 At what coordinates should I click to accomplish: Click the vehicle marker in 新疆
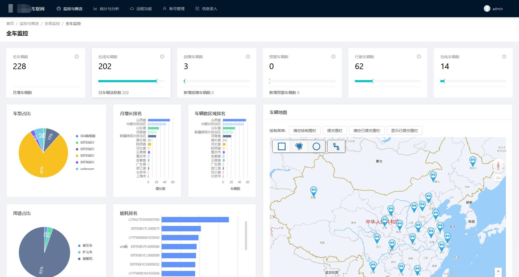(313, 191)
